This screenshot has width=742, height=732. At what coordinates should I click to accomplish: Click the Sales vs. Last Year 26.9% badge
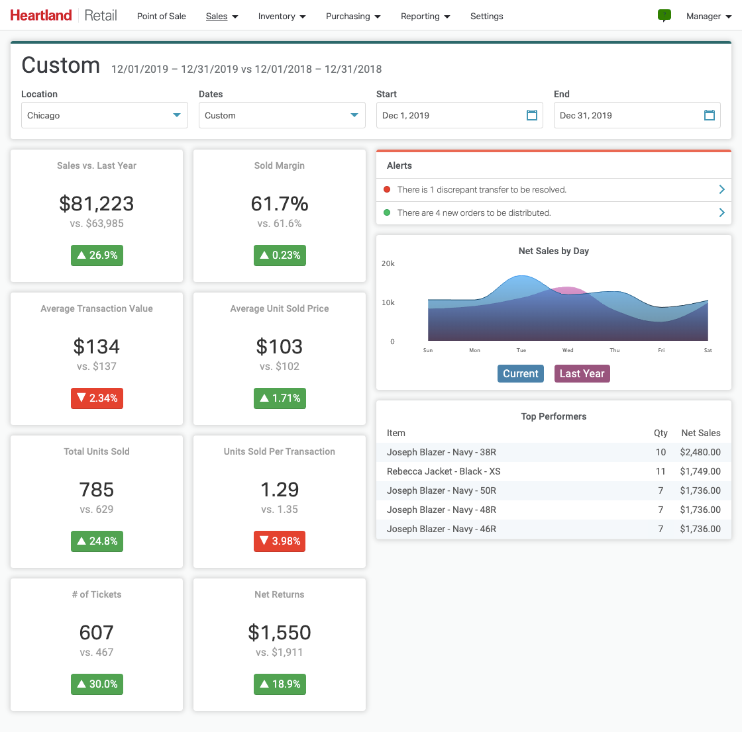pos(97,255)
